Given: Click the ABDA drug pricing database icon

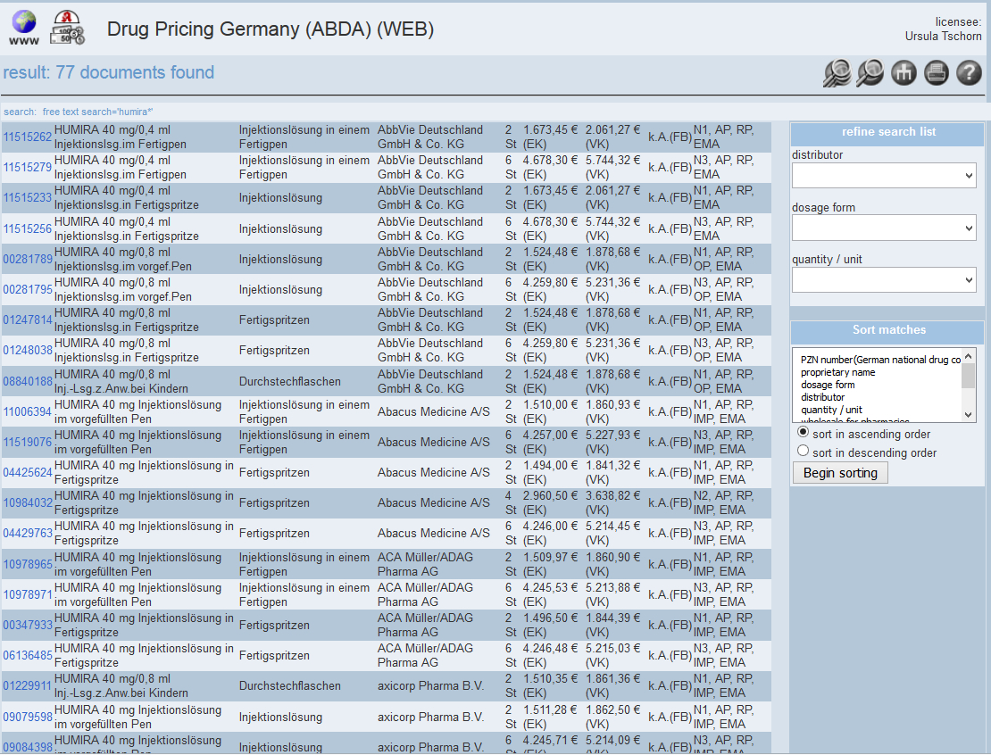Looking at the screenshot, I should click(x=67, y=27).
